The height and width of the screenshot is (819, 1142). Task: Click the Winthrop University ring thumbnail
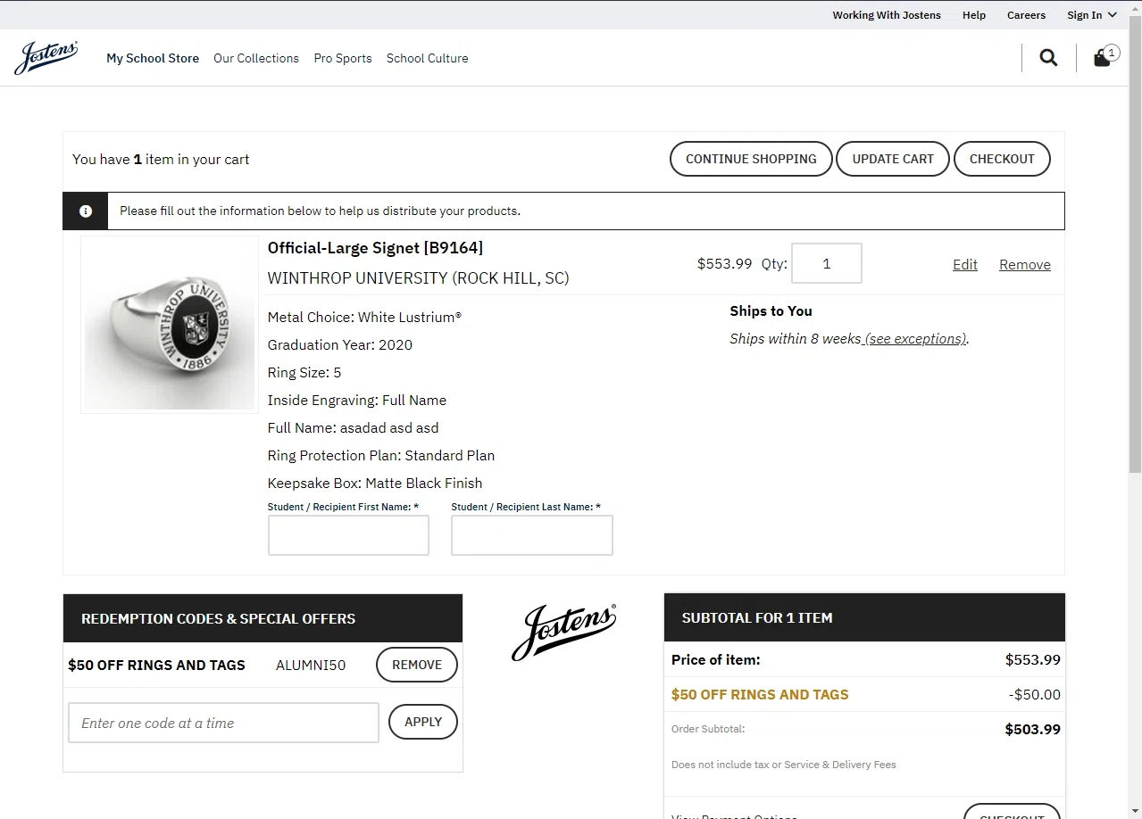170,325
